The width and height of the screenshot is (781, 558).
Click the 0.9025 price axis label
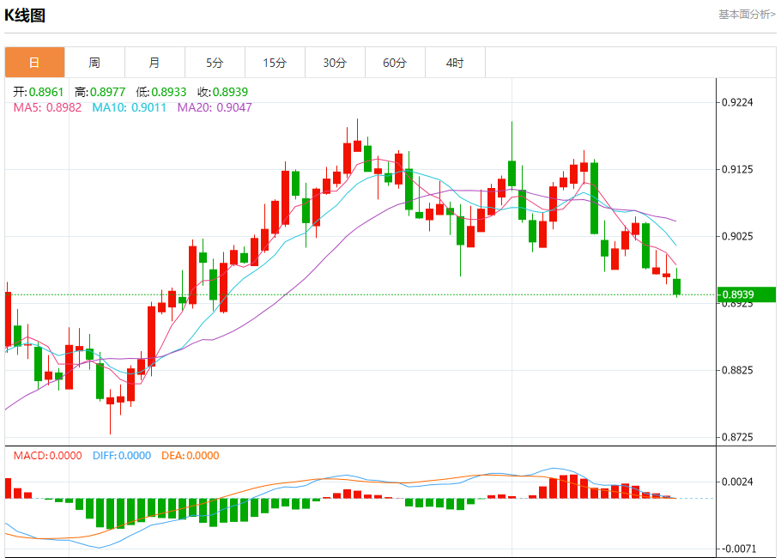(738, 236)
